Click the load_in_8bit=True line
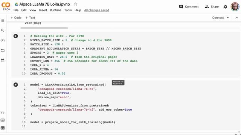Image resolution: width=241 pixels, height=135 pixels. [54, 93]
